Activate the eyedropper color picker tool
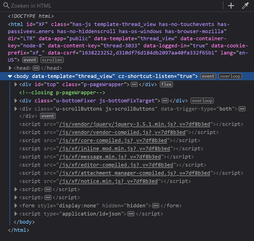254x241 pixels. coord(245,6)
